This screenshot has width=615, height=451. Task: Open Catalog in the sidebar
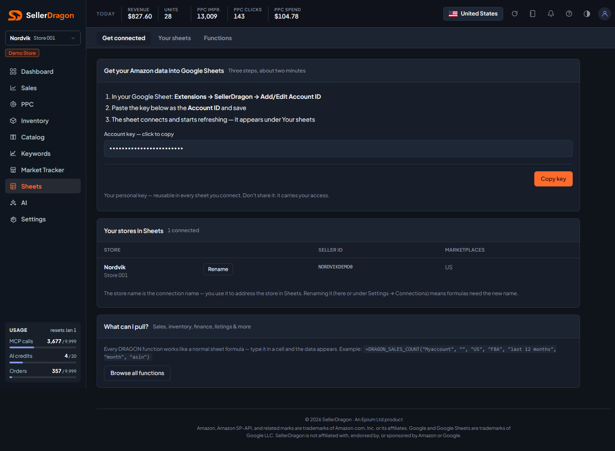pyautogui.click(x=43, y=137)
